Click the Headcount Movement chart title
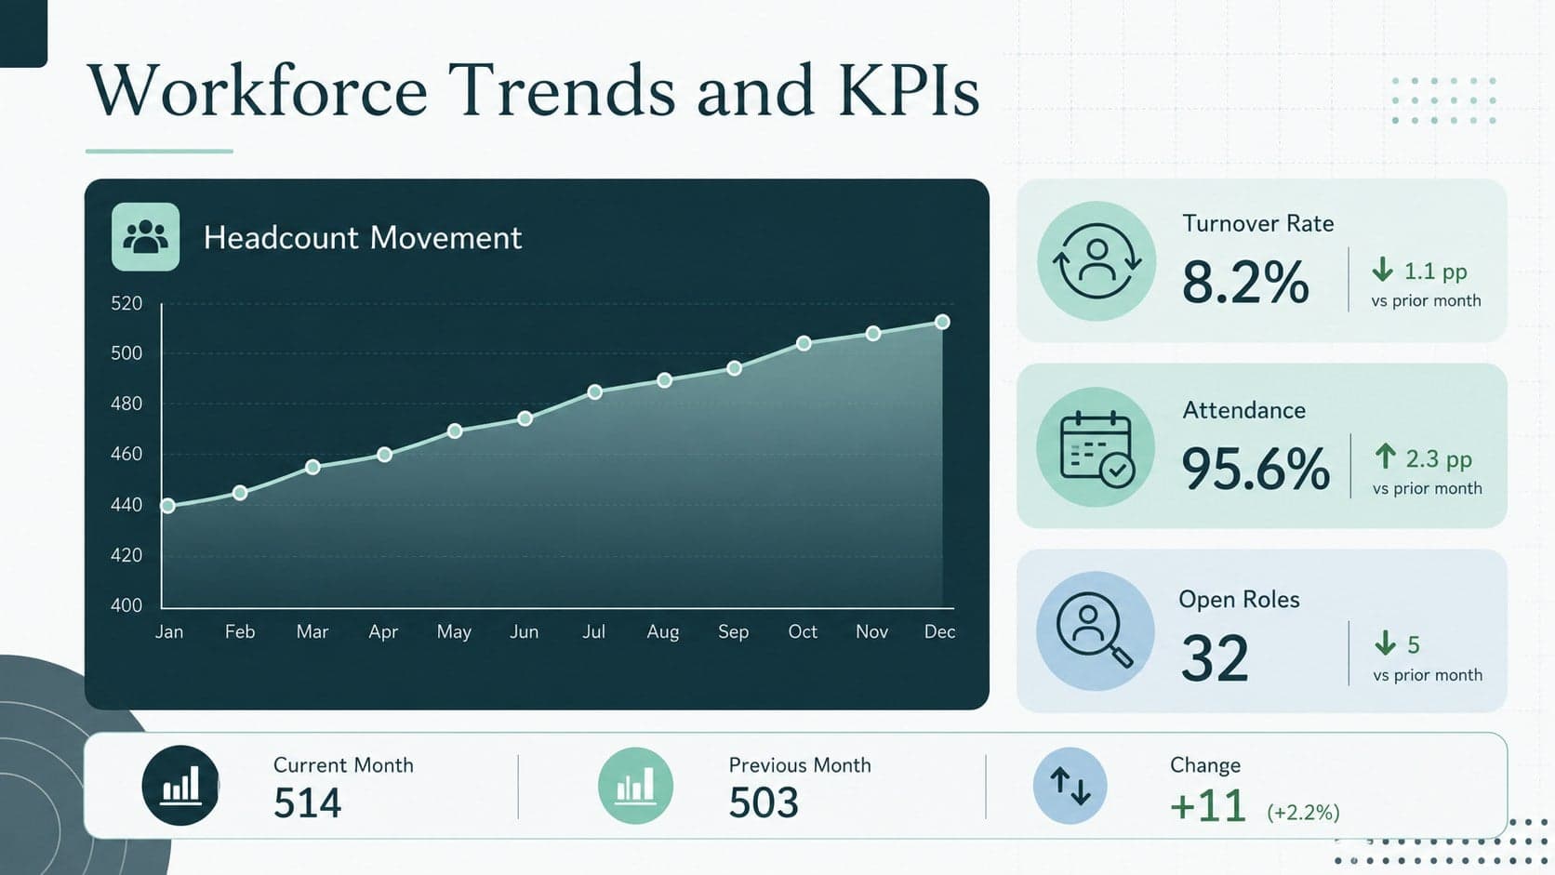Screen dimensions: 1555x875 click(363, 238)
